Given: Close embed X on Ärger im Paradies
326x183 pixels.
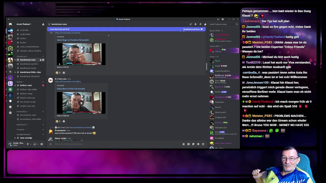Looking at the screenshot, I should (108, 35).
